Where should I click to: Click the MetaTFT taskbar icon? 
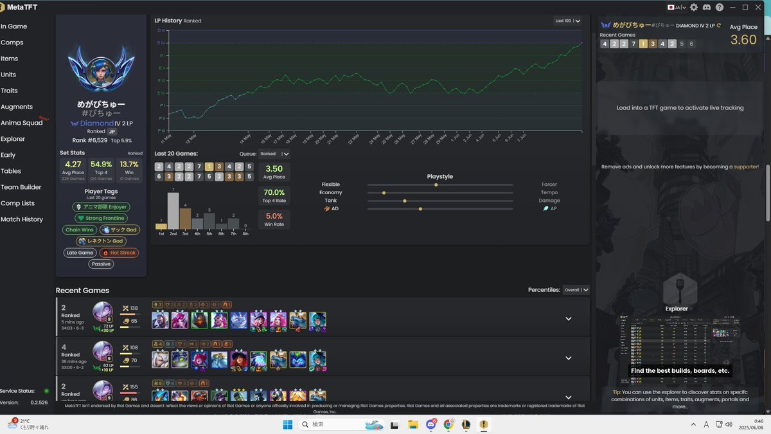point(483,424)
